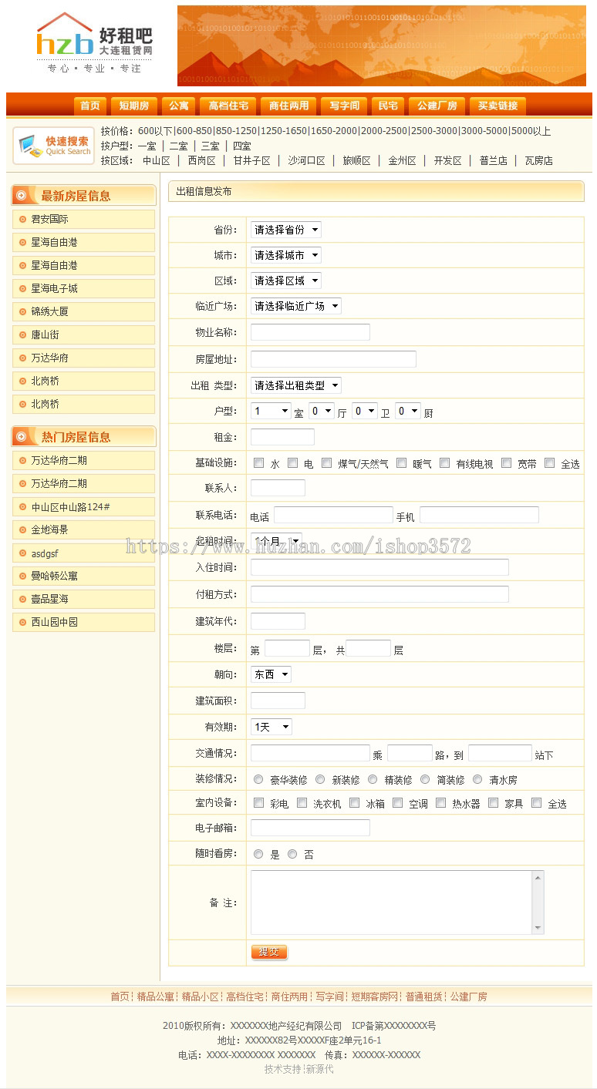The height and width of the screenshot is (1089, 597).
Task: Open the 短期房 nav tab
Action: pyautogui.click(x=134, y=106)
